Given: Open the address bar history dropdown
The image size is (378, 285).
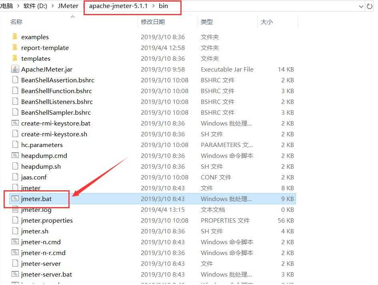Looking at the screenshot, I should click(x=361, y=6).
